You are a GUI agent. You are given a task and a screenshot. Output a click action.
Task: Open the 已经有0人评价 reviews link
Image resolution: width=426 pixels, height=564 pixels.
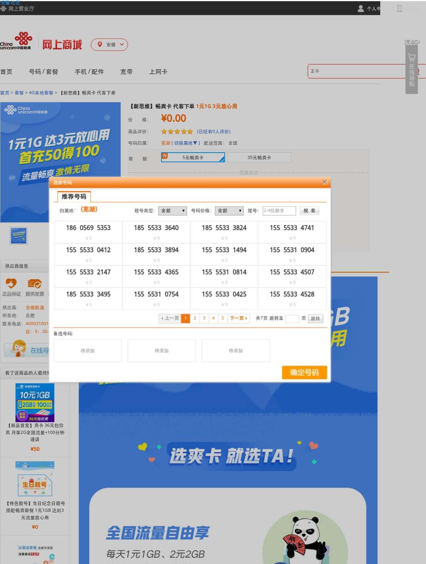[213, 132]
